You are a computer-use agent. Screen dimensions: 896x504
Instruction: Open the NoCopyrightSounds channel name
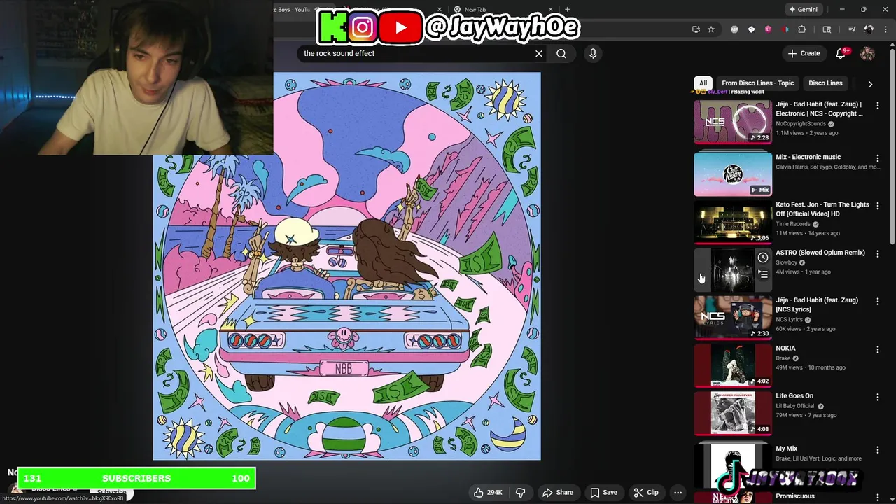click(801, 124)
